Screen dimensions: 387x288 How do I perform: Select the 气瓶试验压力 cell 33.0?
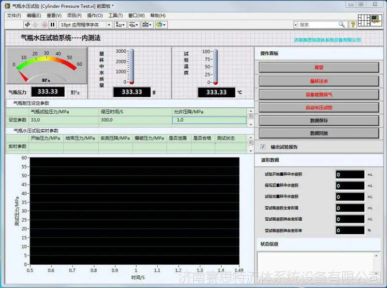point(64,120)
